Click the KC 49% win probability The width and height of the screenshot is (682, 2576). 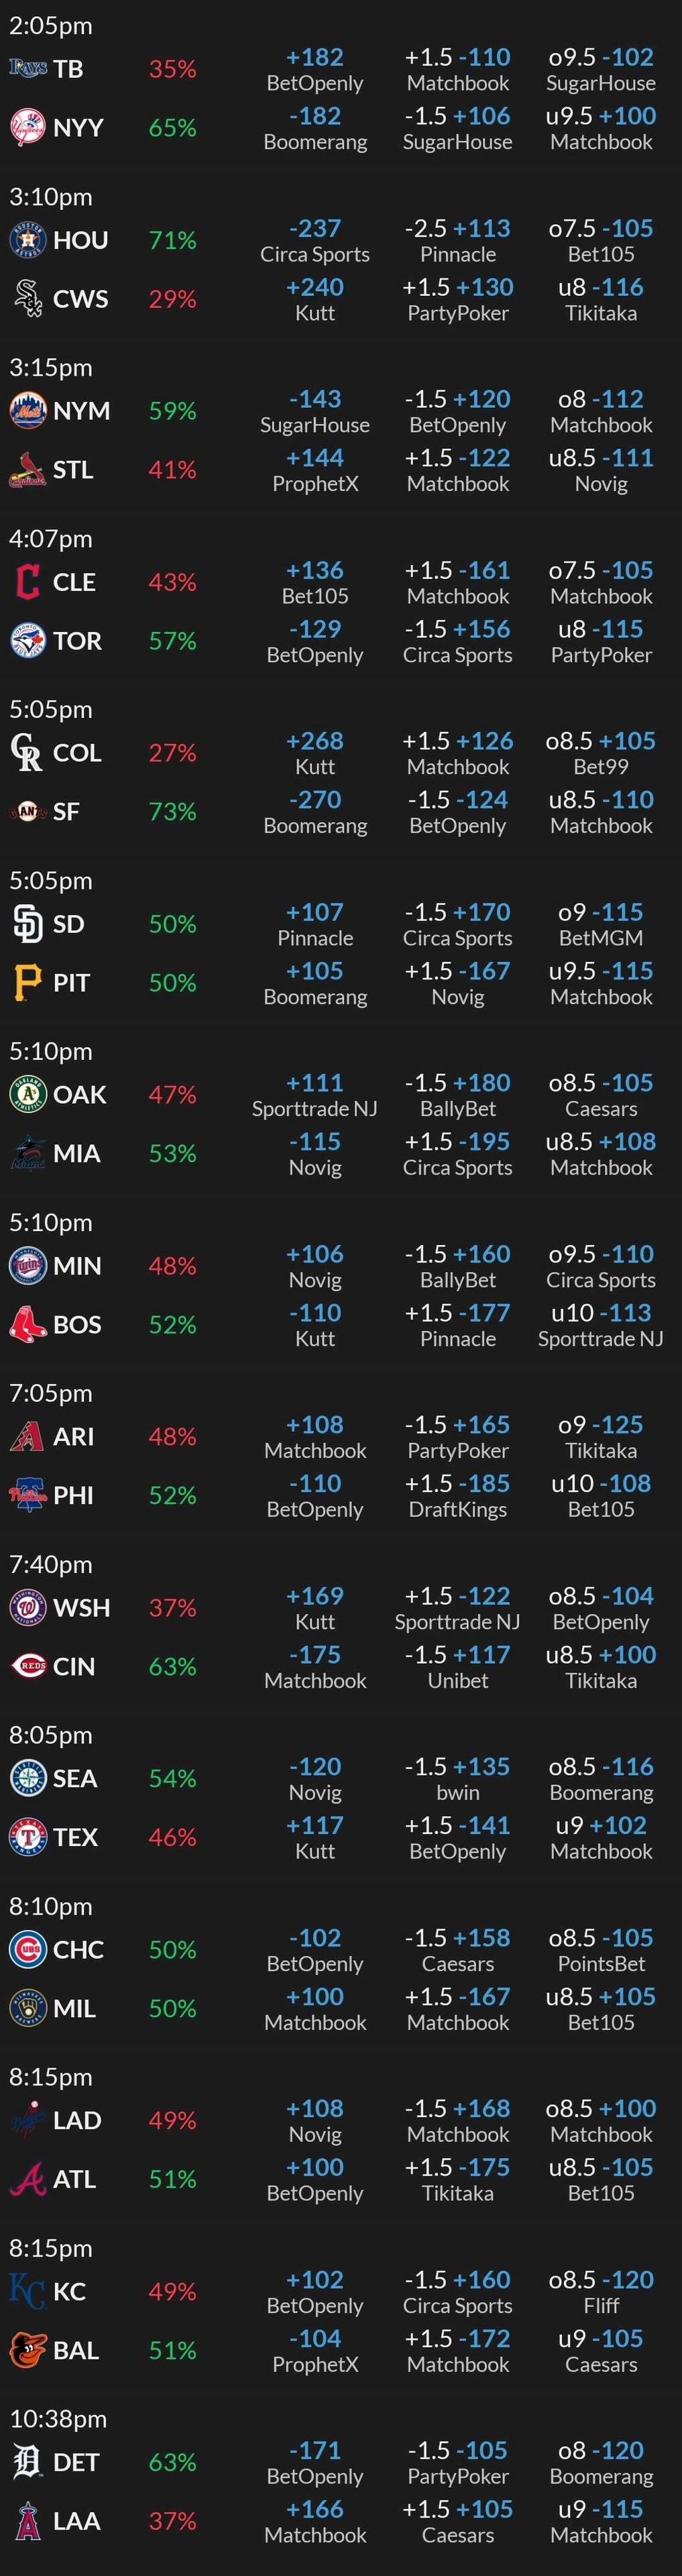click(172, 2291)
